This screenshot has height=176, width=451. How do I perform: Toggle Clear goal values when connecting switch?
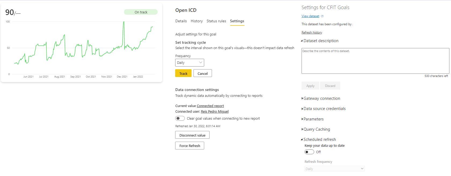coord(180,118)
